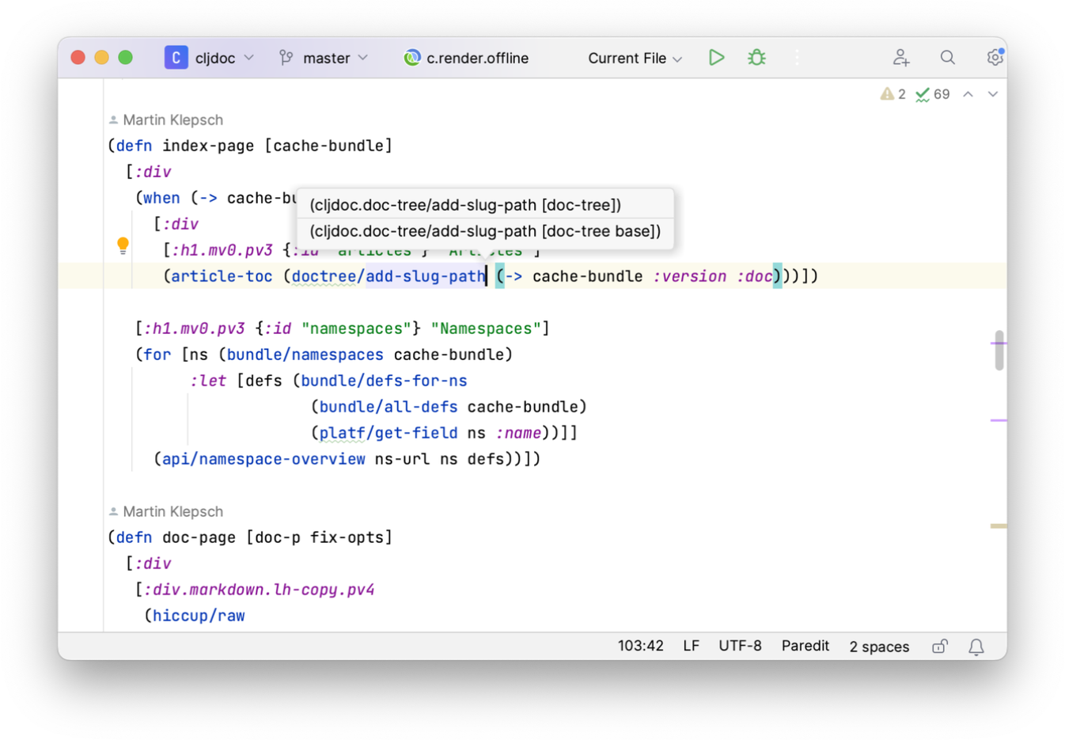Change the LF line separator
The image size is (1065, 740).
[691, 646]
